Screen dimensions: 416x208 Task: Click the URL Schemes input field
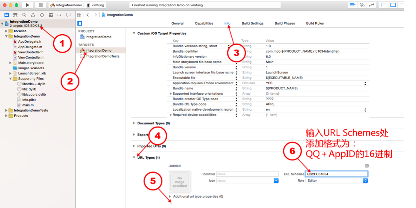337,174
